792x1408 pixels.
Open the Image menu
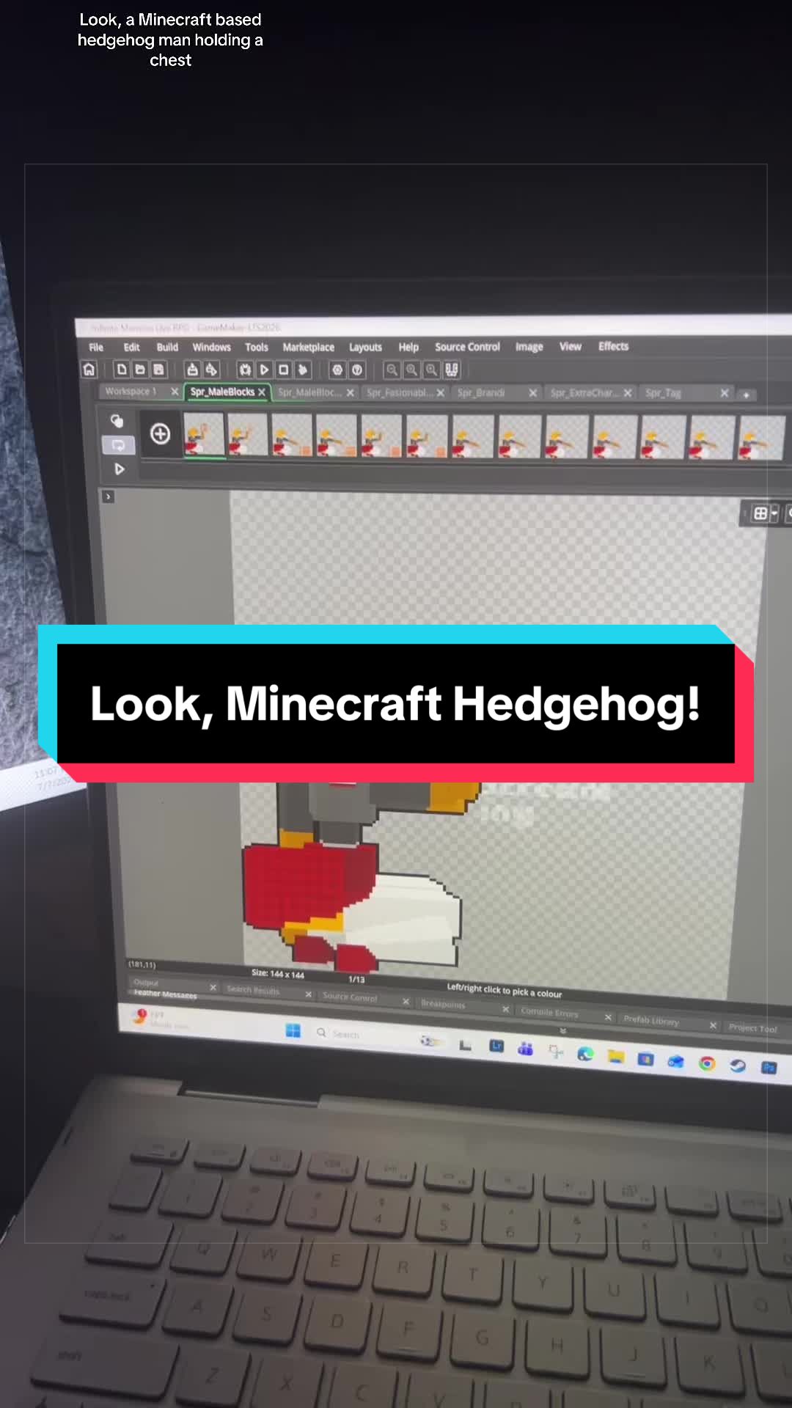click(529, 346)
